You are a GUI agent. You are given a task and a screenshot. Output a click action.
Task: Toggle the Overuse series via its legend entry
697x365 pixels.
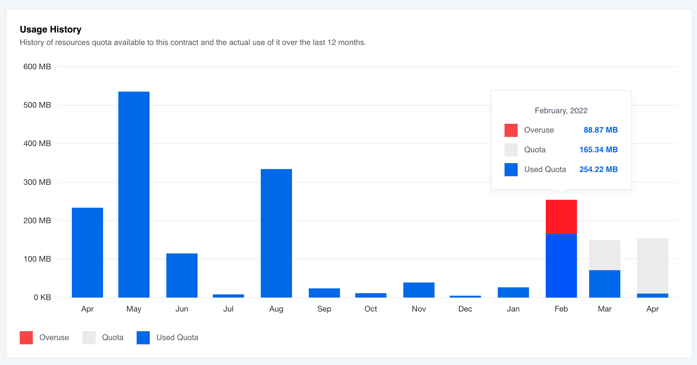(54, 337)
